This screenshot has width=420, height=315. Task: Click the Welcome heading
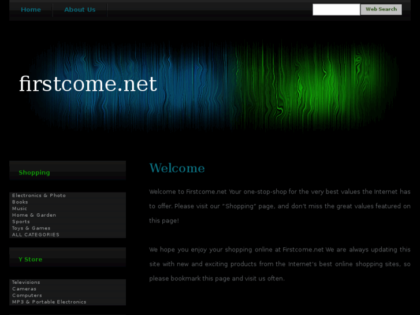(177, 168)
